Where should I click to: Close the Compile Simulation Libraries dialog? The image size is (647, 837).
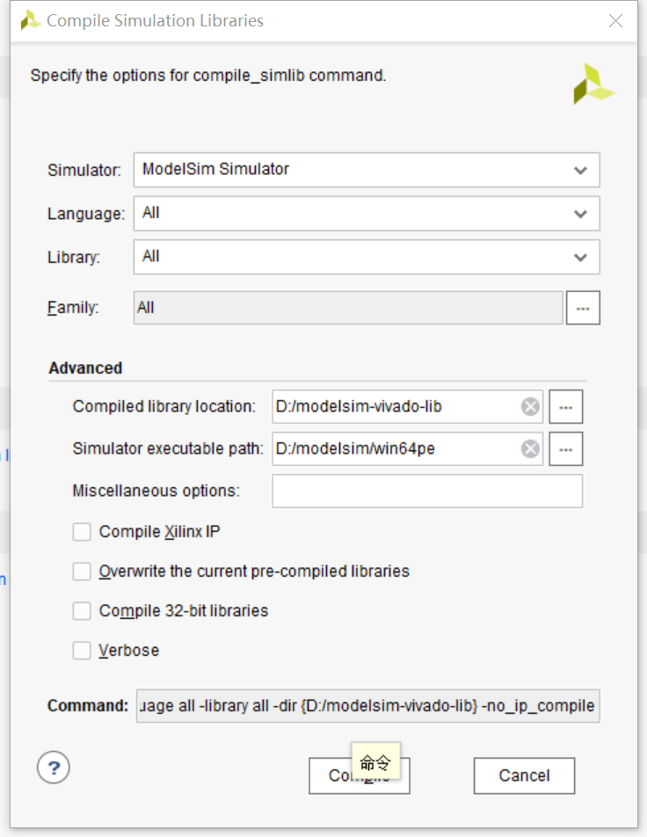615,21
